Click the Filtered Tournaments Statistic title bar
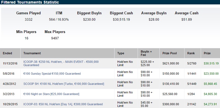Image resolution: width=220 pixels, height=108 pixels. coord(110,2)
